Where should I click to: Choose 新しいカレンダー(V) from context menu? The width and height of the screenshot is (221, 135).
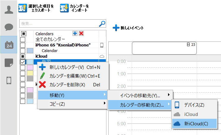(67, 67)
